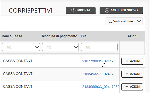
Task: Click the ellipsis icon in third row AZIONI
Action: pos(126,87)
